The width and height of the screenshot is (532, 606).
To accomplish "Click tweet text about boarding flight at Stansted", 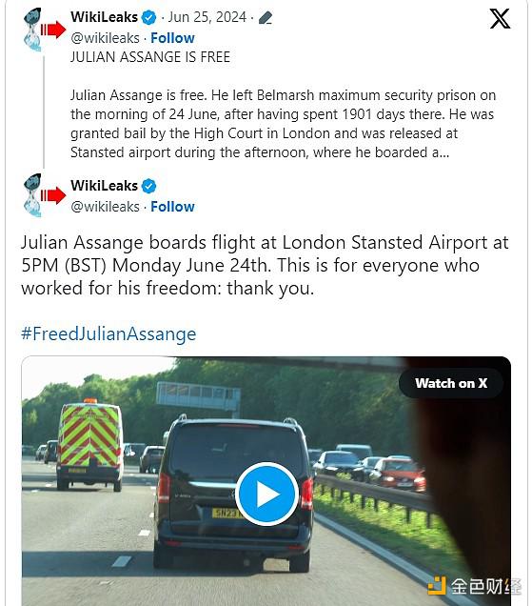I will pos(265,265).
